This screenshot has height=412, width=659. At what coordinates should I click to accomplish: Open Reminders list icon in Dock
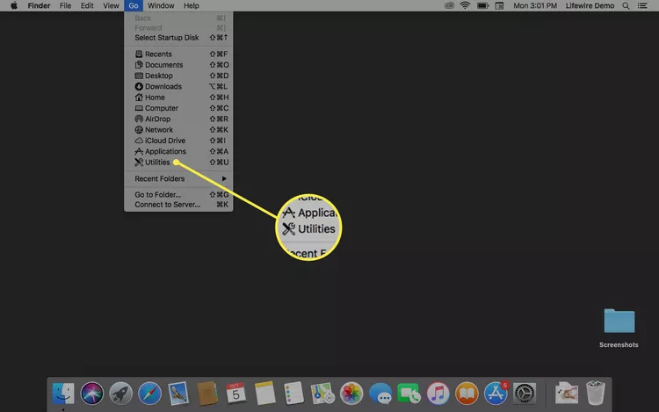(293, 394)
